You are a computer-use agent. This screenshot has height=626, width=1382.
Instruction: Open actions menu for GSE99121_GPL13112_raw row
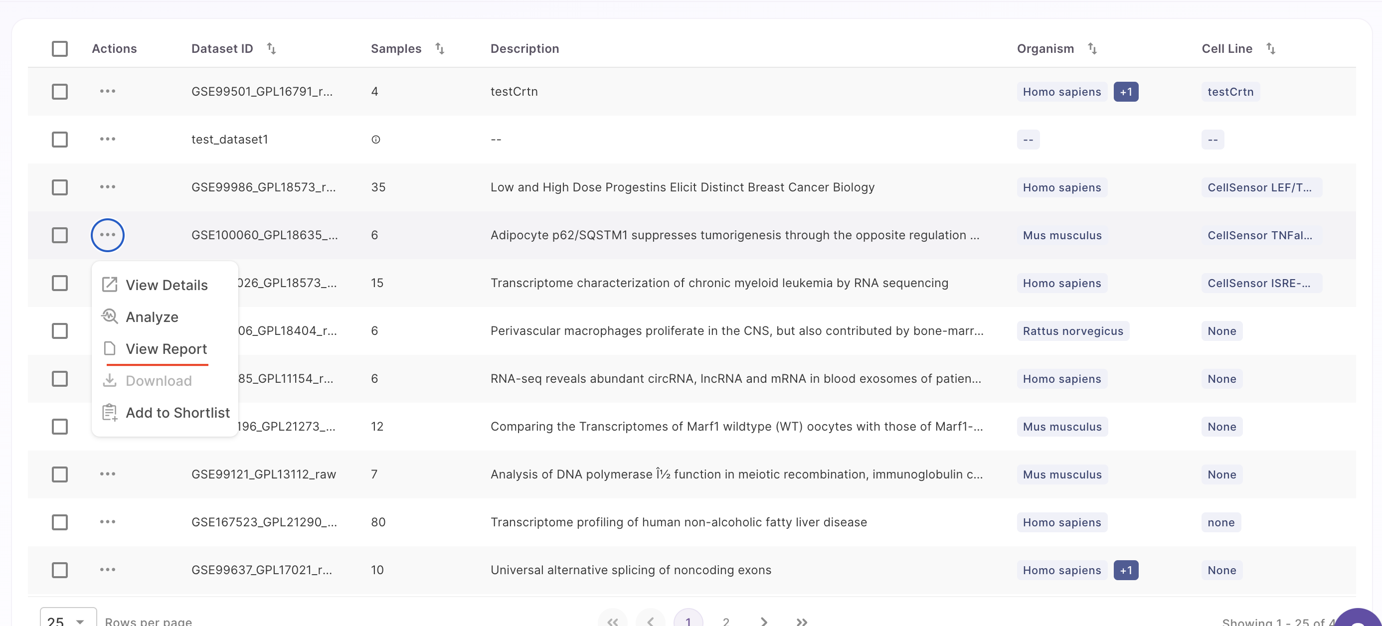pyautogui.click(x=107, y=473)
